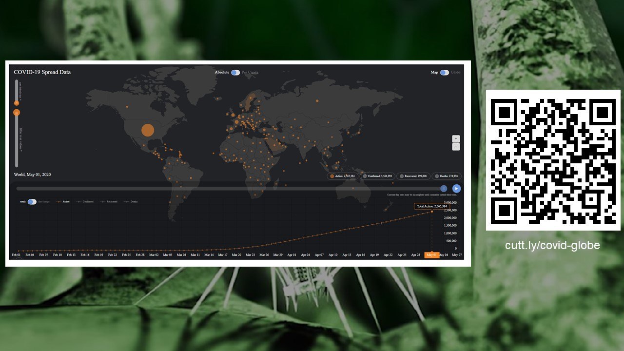This screenshot has width=624, height=351.
Task: Click the 3,000,000 y-axis value
Action: click(450, 202)
